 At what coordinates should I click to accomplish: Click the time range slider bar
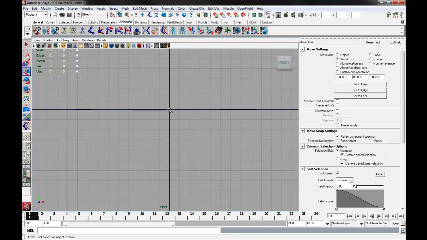(119, 223)
